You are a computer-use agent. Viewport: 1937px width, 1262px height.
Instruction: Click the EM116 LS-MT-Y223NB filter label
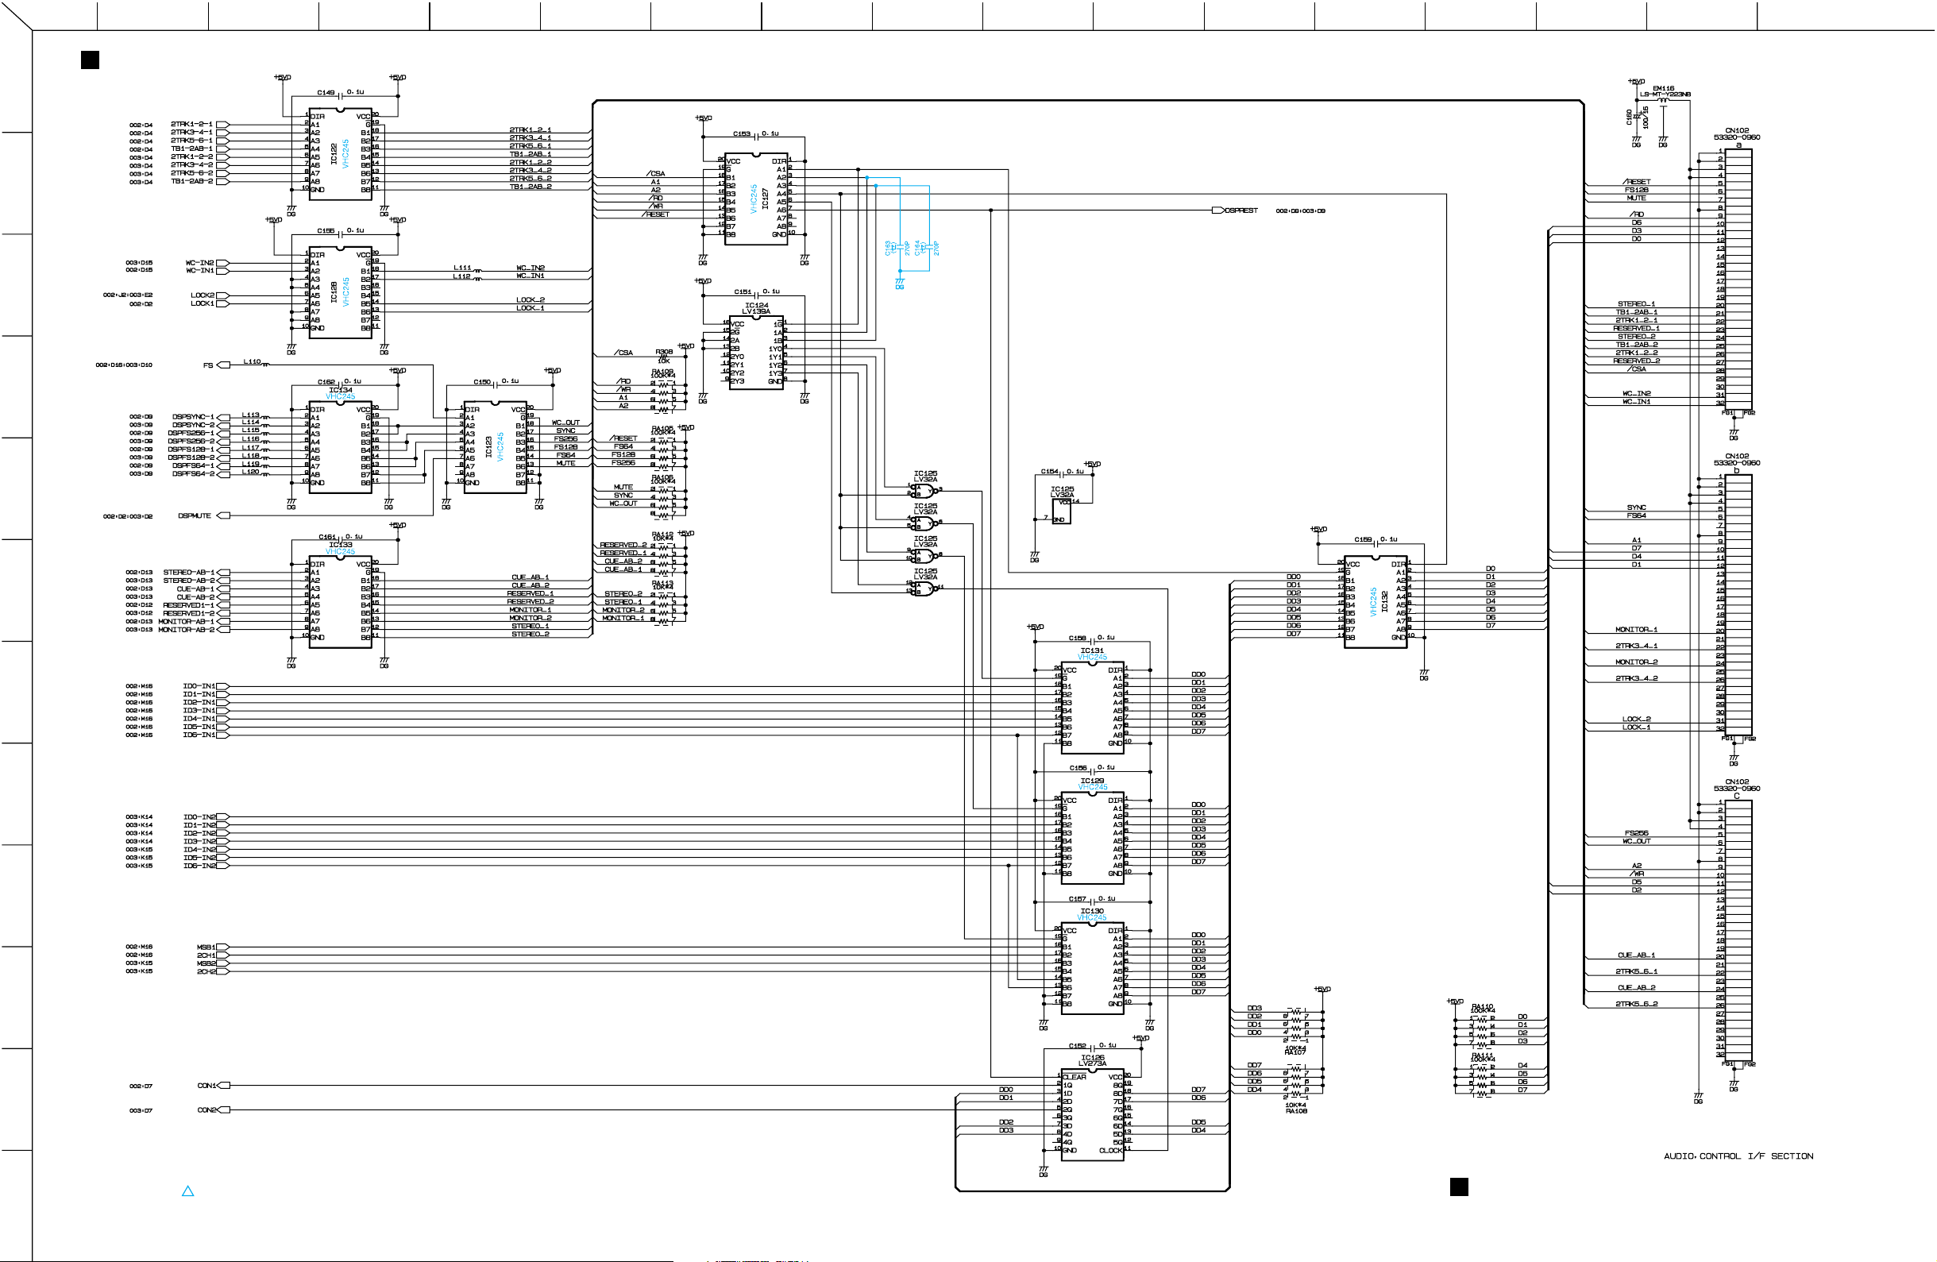(1665, 92)
